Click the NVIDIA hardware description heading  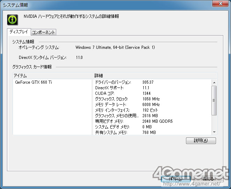[x=71, y=16]
